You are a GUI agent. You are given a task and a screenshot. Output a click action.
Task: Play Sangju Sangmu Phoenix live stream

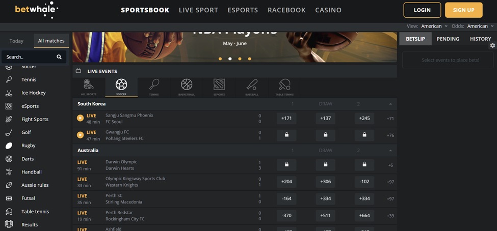[80, 118]
